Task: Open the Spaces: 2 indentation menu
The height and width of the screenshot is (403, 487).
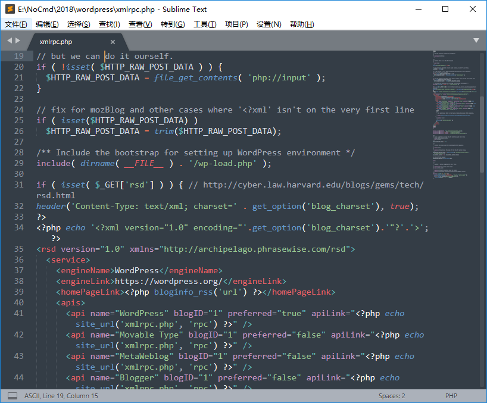Action: point(392,396)
